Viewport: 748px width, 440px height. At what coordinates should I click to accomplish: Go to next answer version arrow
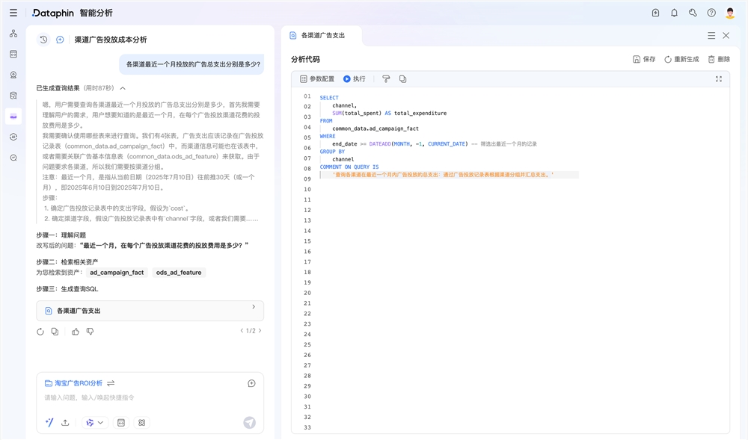tap(260, 330)
